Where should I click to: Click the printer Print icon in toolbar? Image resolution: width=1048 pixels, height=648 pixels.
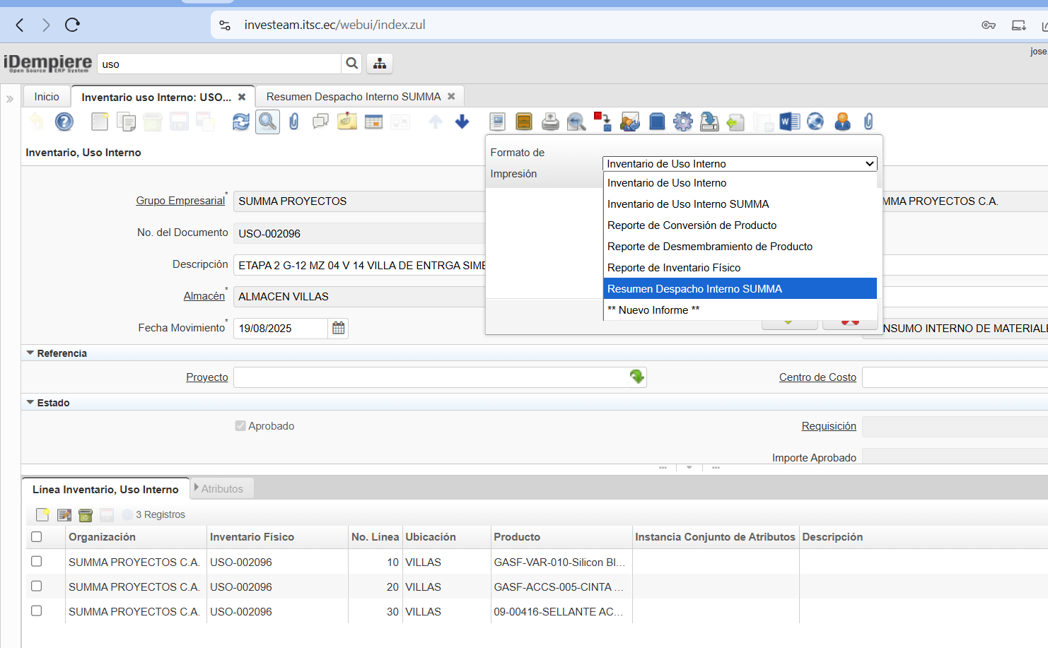pos(550,122)
